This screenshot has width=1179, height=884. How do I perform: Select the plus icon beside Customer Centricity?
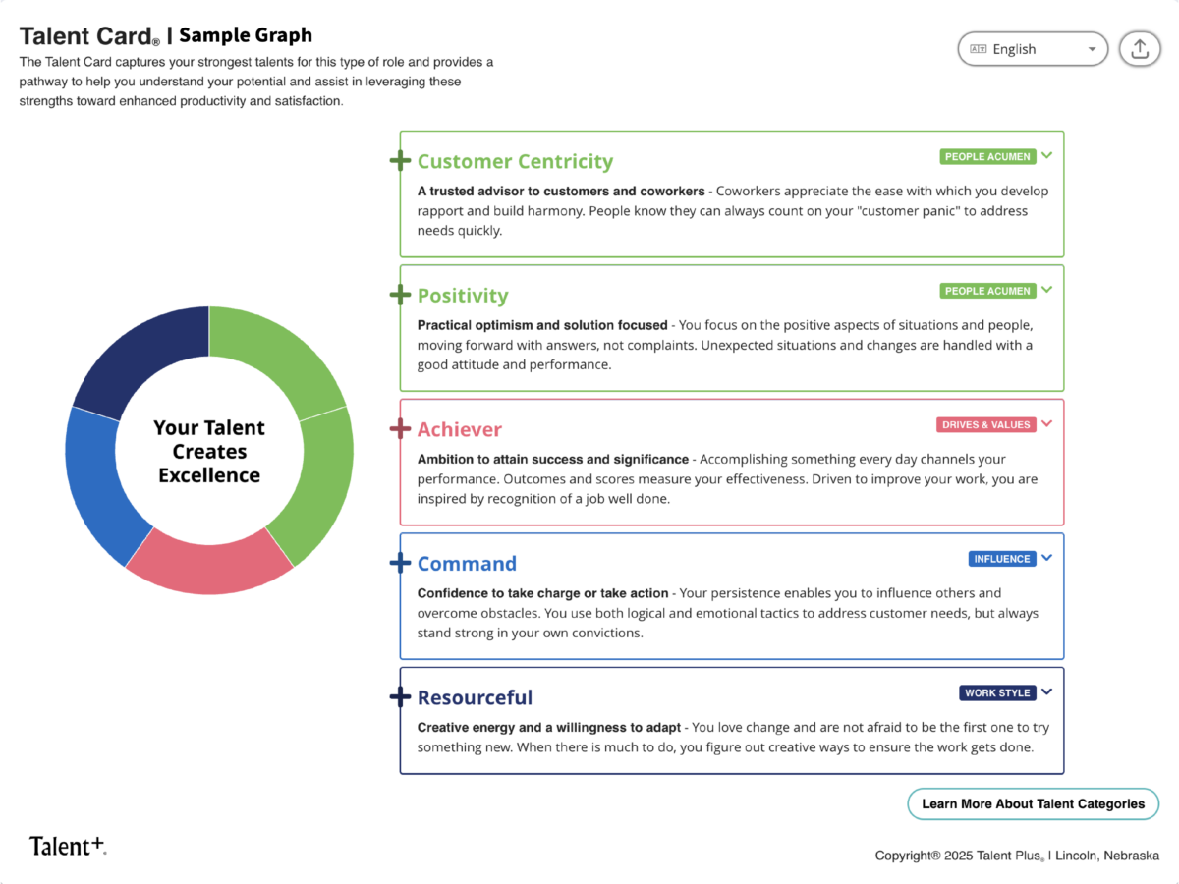(x=399, y=159)
